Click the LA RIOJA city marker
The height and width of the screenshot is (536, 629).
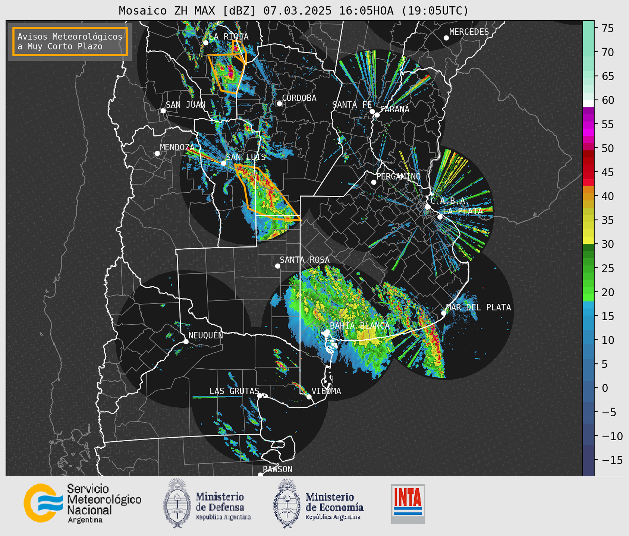pos(206,43)
